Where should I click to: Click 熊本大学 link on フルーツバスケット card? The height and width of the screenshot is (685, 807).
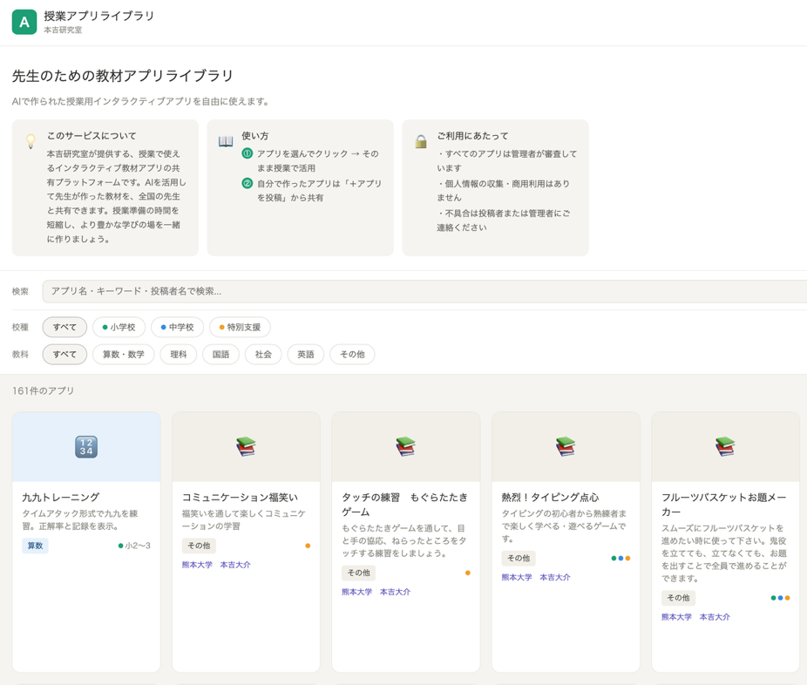pos(676,616)
